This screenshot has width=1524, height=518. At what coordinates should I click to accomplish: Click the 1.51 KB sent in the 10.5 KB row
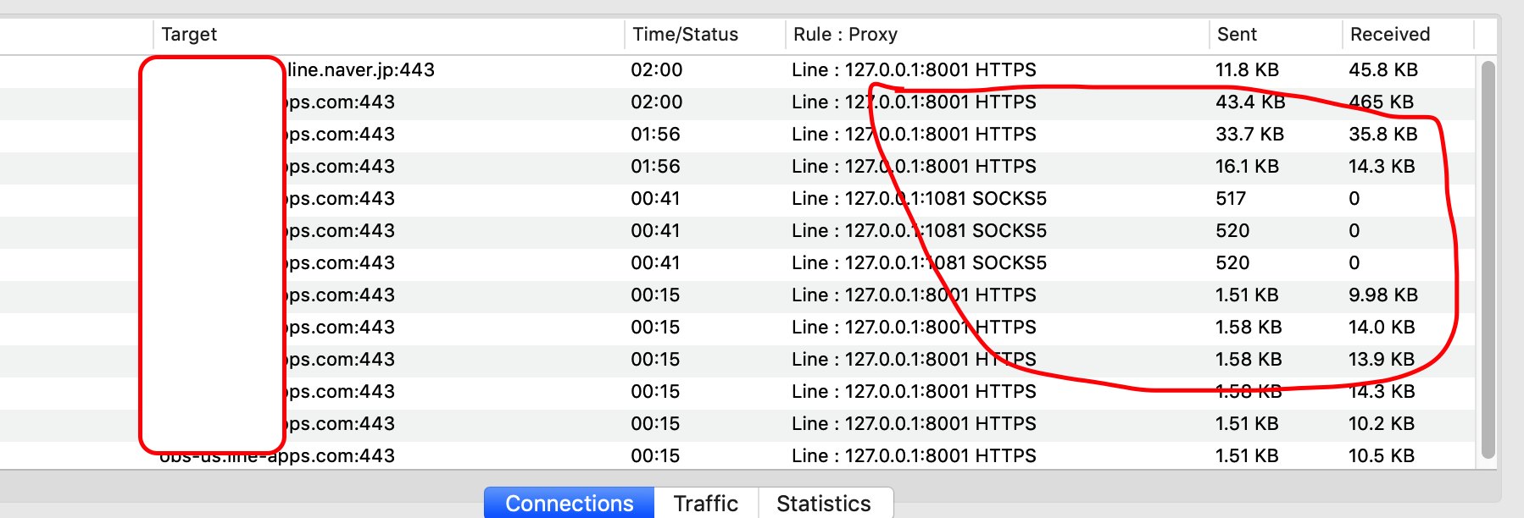click(1247, 456)
